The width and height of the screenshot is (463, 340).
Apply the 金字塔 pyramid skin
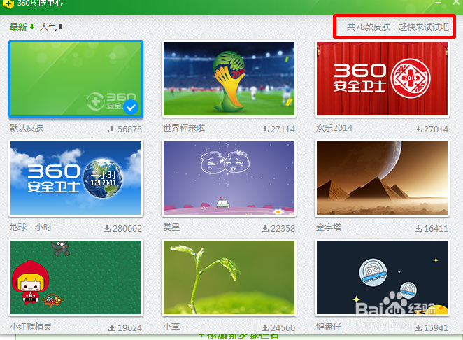pyautogui.click(x=382, y=178)
